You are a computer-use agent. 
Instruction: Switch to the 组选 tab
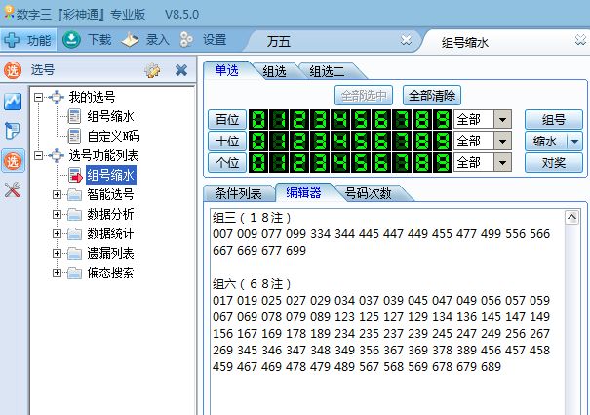pyautogui.click(x=275, y=71)
